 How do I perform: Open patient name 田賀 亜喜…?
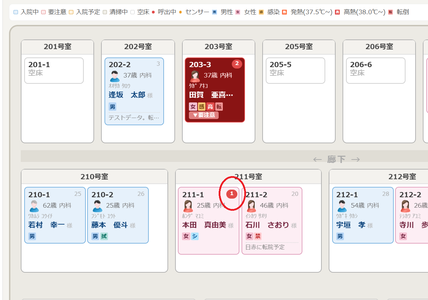point(211,95)
